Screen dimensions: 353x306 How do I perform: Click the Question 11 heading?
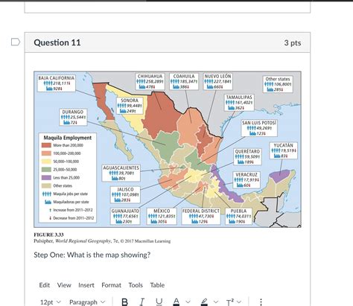[x=57, y=42]
